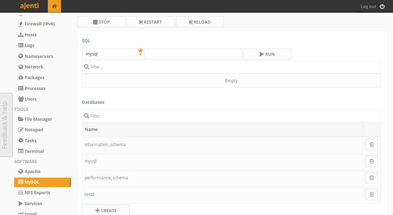Select the test2 database name
Image resolution: width=393 pixels, height=215 pixels.
point(89,194)
